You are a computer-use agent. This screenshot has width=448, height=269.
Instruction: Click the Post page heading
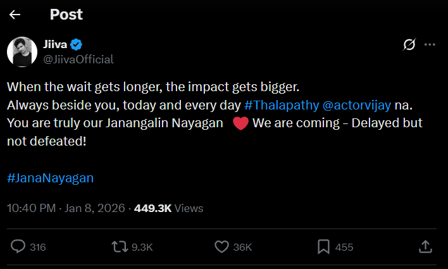(x=66, y=14)
